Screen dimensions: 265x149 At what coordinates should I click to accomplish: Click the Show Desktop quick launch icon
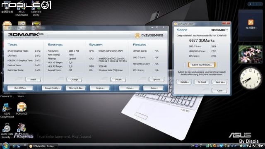pyautogui.click(x=19, y=146)
